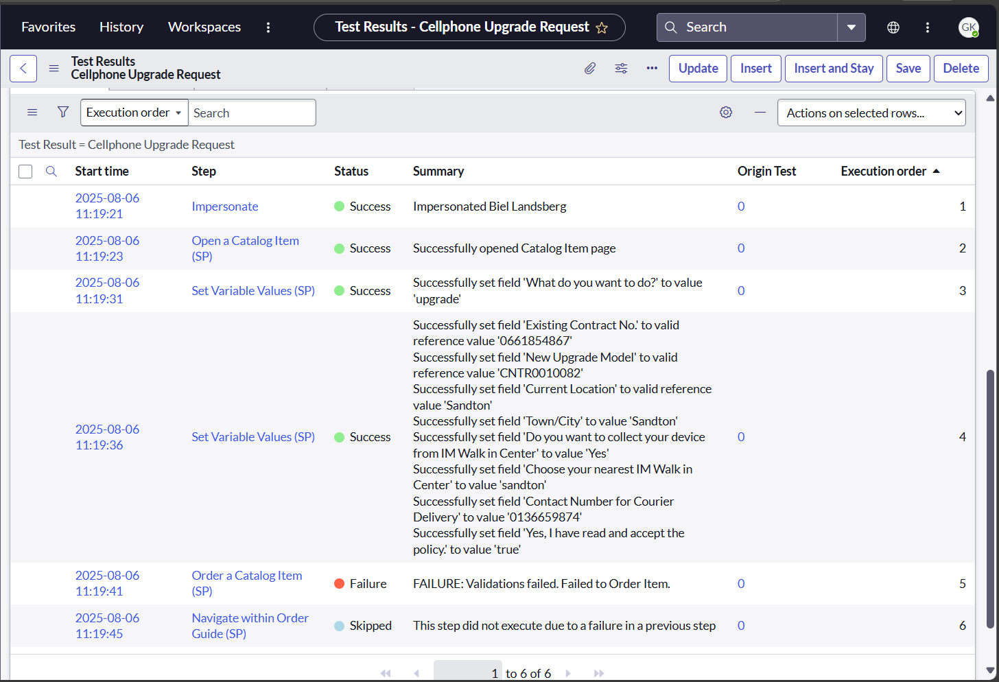Tick the select-all rows checkbox
The width and height of the screenshot is (999, 682).
(x=25, y=172)
